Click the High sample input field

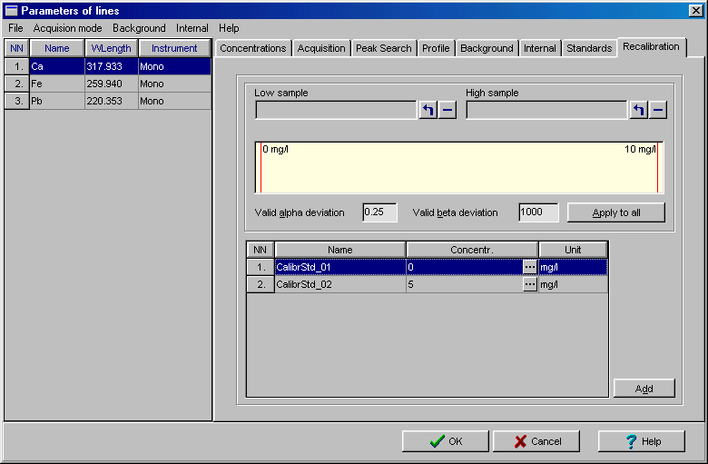(x=546, y=110)
